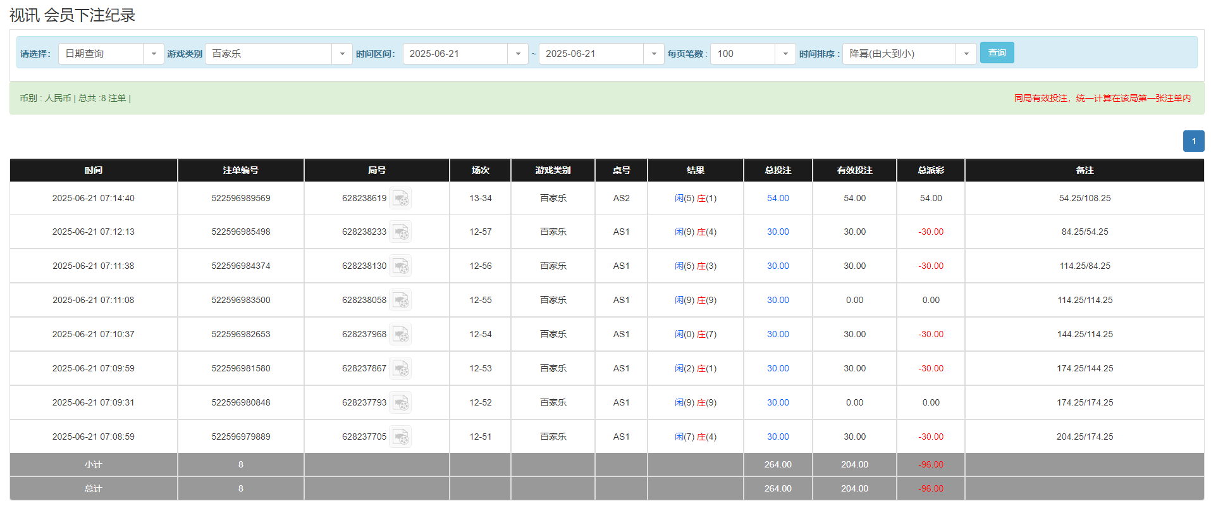Play video for round 628238058

tap(400, 300)
